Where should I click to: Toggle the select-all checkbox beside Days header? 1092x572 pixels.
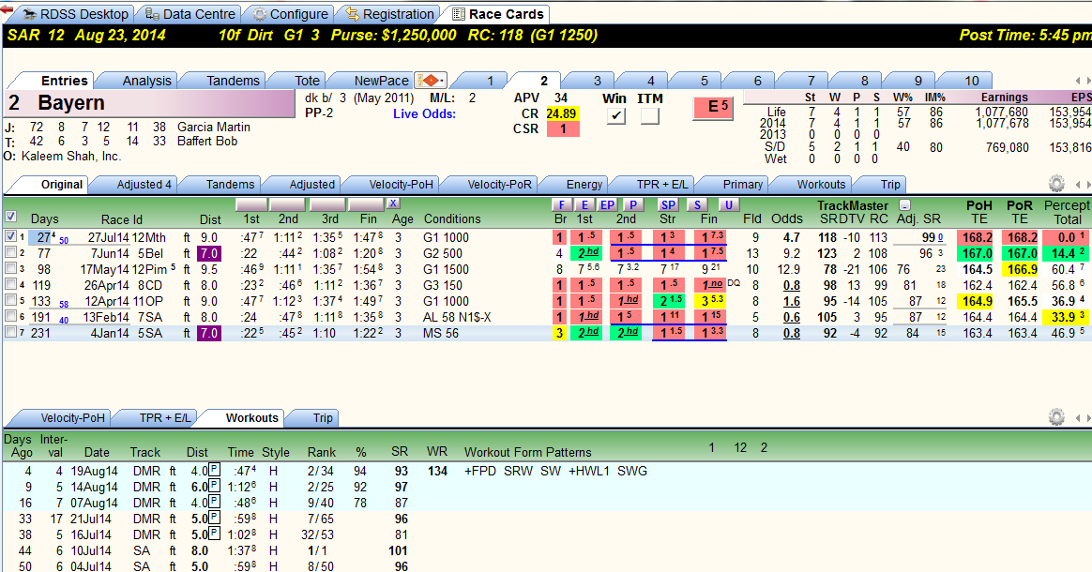tap(10, 217)
